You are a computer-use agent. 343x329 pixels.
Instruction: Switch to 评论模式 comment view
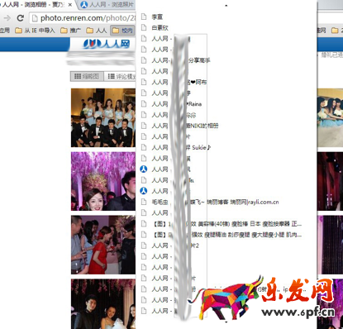click(x=121, y=76)
